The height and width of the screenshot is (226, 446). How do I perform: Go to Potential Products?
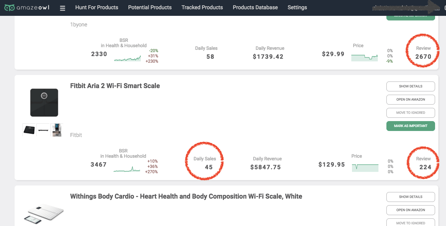[x=150, y=7]
